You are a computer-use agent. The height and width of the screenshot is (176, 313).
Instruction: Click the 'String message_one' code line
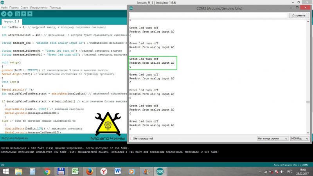(x=64, y=43)
